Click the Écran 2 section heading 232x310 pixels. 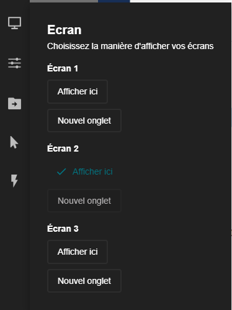[x=63, y=148]
